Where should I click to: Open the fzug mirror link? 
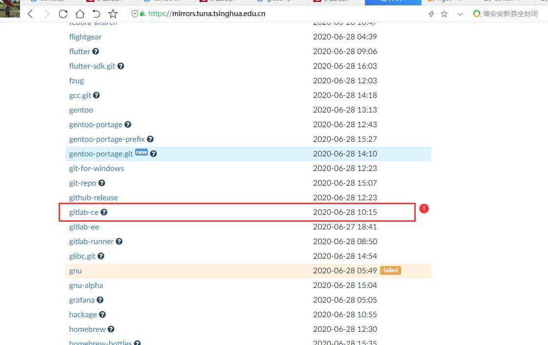[x=77, y=81]
